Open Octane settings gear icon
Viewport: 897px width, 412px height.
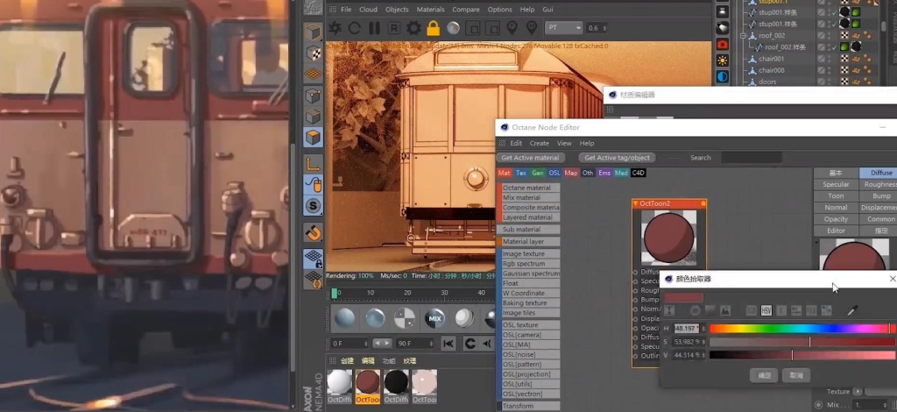413,28
